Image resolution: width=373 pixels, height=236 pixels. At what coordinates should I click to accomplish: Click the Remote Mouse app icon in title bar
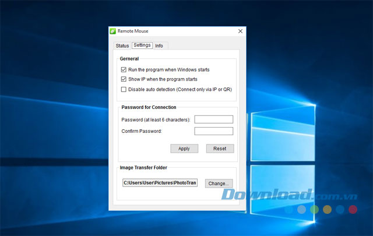pyautogui.click(x=112, y=31)
